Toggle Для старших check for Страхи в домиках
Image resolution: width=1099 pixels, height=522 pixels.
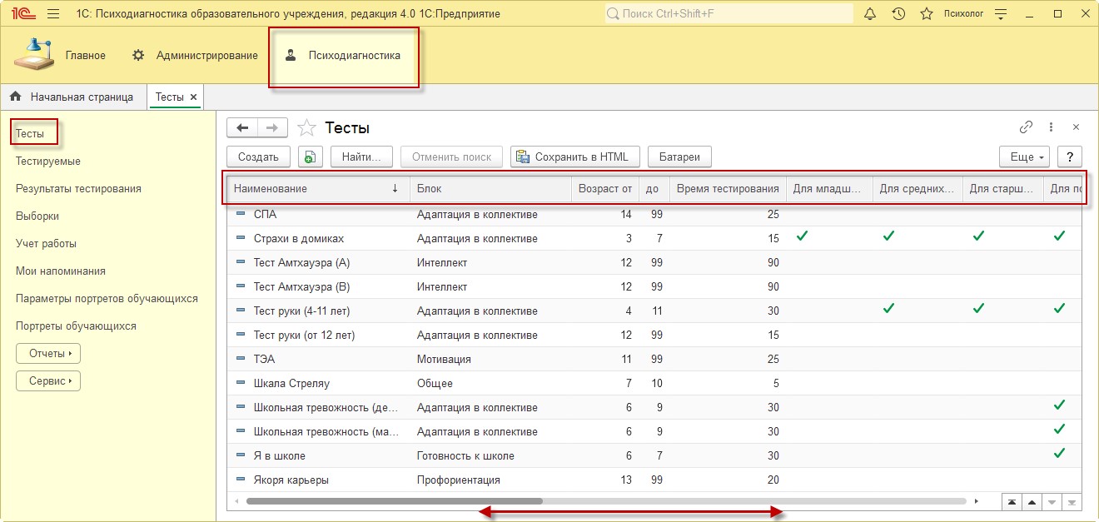tap(978, 236)
